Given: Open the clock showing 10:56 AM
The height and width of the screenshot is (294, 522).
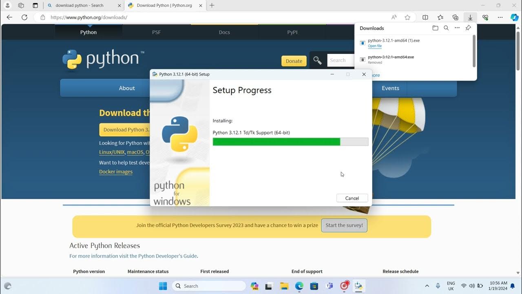Looking at the screenshot, I should point(498,286).
